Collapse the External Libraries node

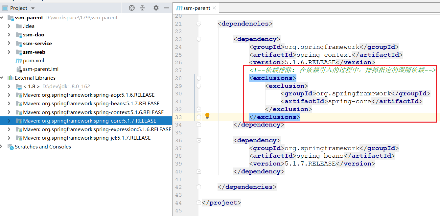(2, 78)
